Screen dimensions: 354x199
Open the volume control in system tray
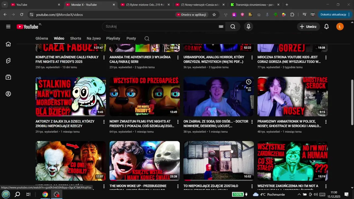click(x=316, y=194)
